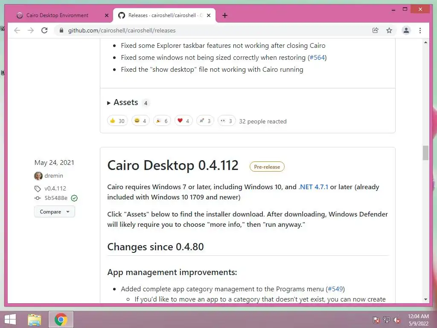437x328 pixels.
Task: Click the green verified check icon
Action: click(74, 198)
